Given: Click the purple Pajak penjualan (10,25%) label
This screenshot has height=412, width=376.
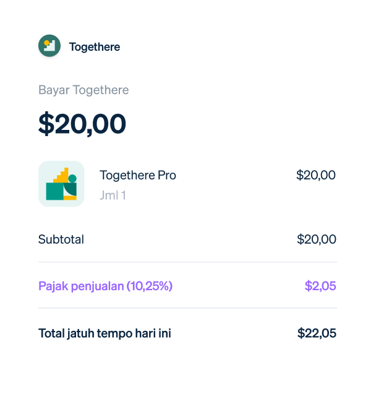Looking at the screenshot, I should 105,286.
